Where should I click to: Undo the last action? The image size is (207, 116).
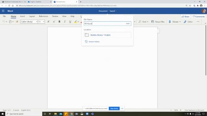click(x=4, y=22)
